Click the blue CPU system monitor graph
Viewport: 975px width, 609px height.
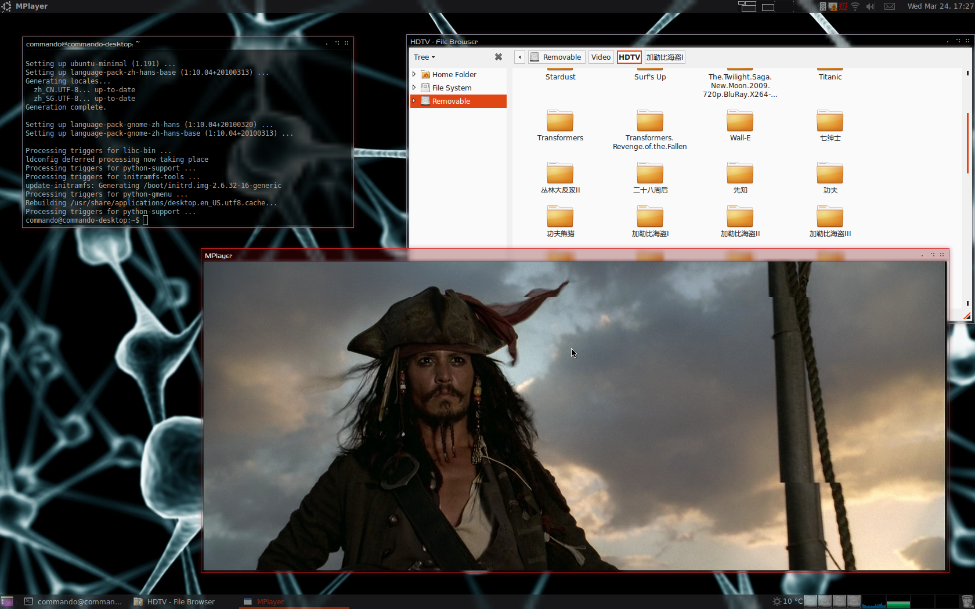click(x=874, y=601)
